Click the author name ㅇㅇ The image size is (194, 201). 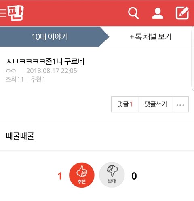(11, 71)
